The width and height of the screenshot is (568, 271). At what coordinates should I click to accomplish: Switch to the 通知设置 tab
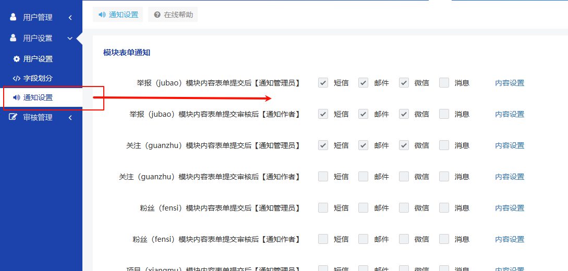(118, 15)
